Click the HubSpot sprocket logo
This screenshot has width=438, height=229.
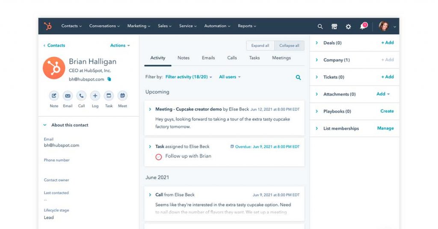(48, 26)
